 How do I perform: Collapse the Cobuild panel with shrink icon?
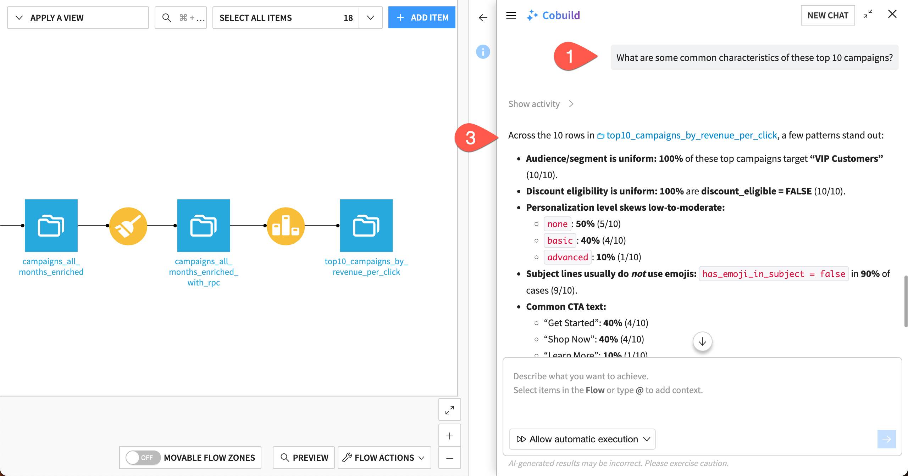pyautogui.click(x=868, y=14)
